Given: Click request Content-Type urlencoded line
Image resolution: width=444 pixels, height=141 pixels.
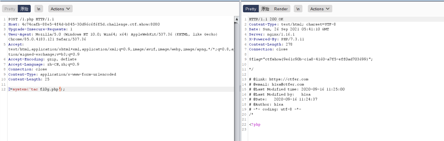Looking at the screenshot, I should tap(62, 74).
